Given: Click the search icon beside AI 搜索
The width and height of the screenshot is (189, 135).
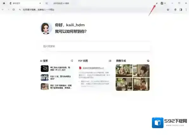Looking at the screenshot, I should click(x=72, y=61).
